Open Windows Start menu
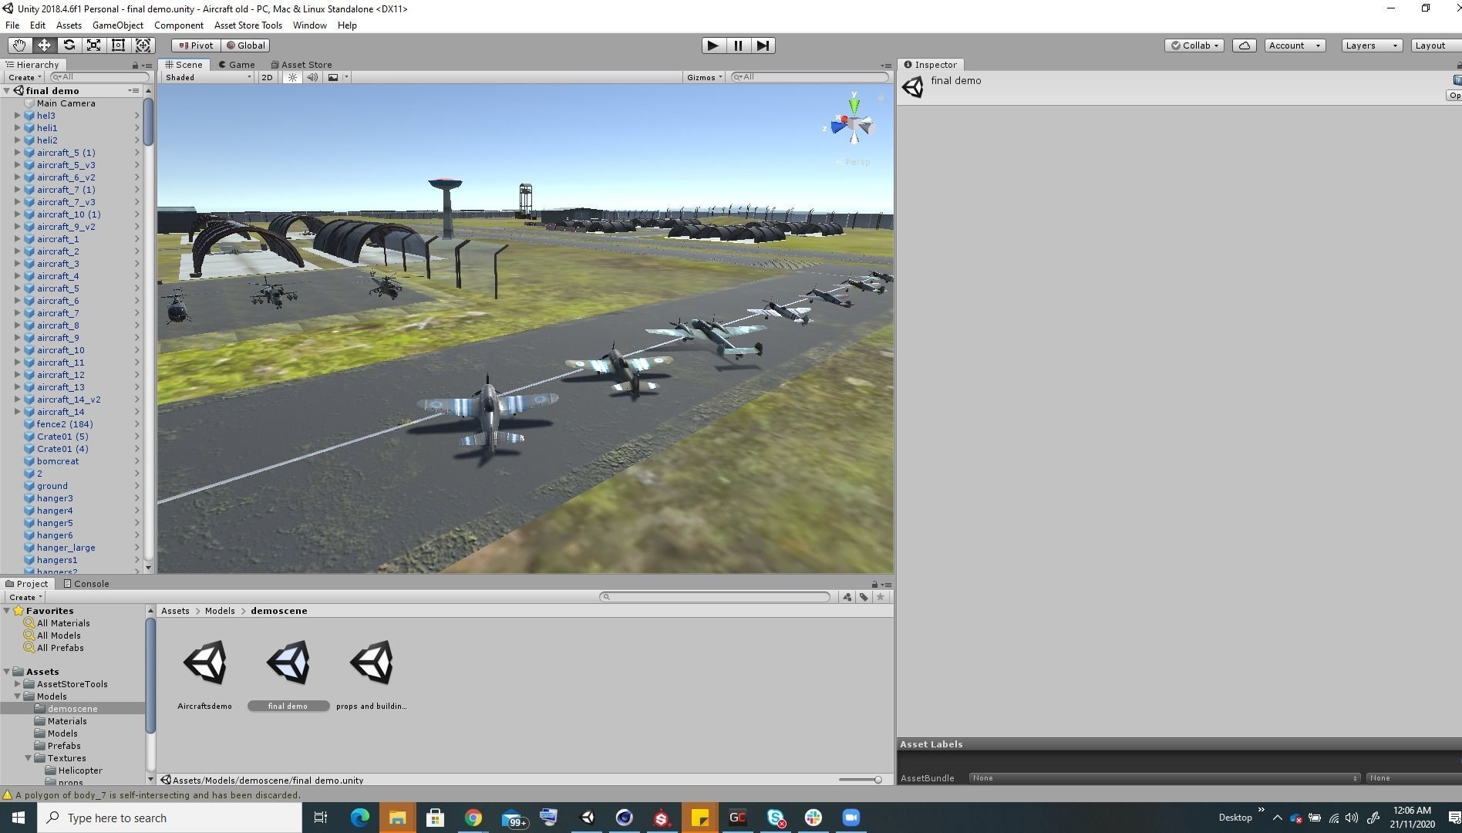The height and width of the screenshot is (833, 1462). click(19, 818)
